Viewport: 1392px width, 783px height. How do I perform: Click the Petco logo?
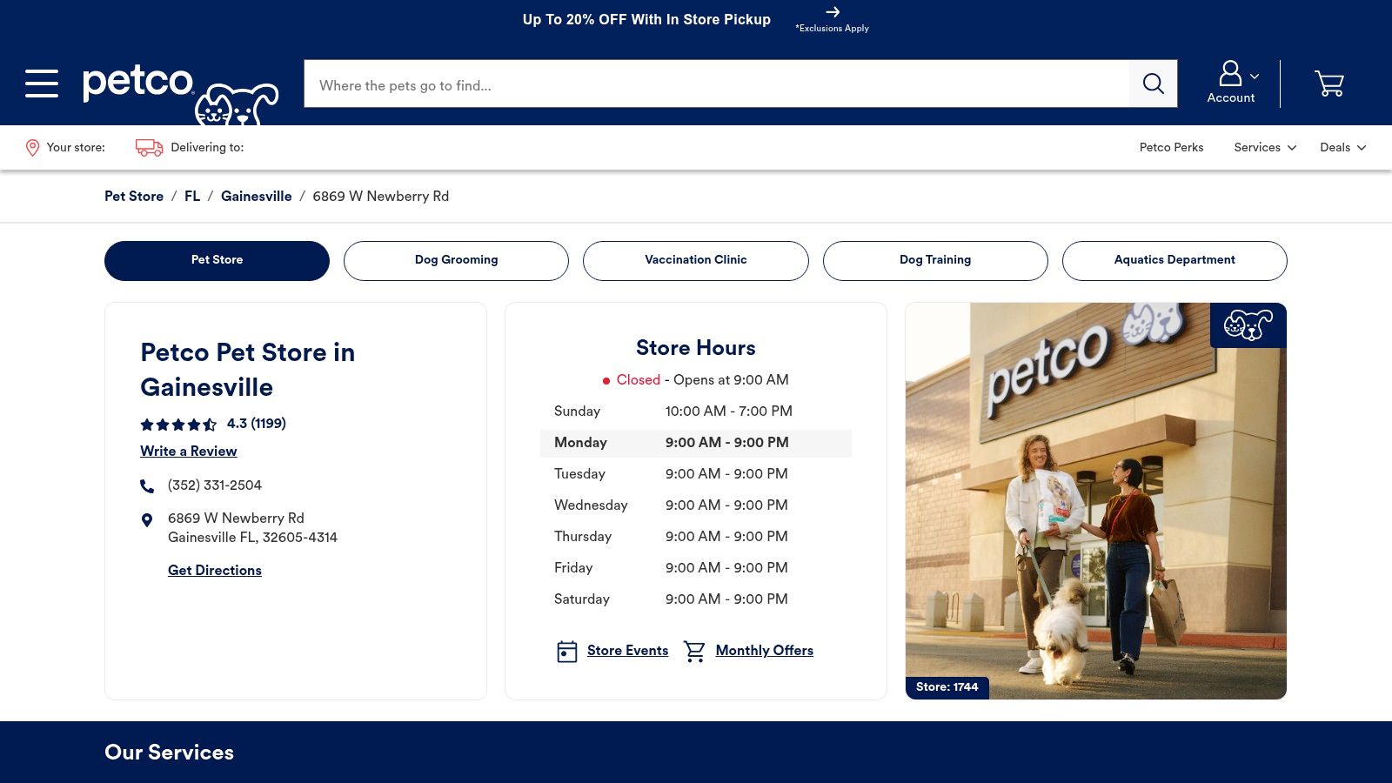tap(181, 93)
